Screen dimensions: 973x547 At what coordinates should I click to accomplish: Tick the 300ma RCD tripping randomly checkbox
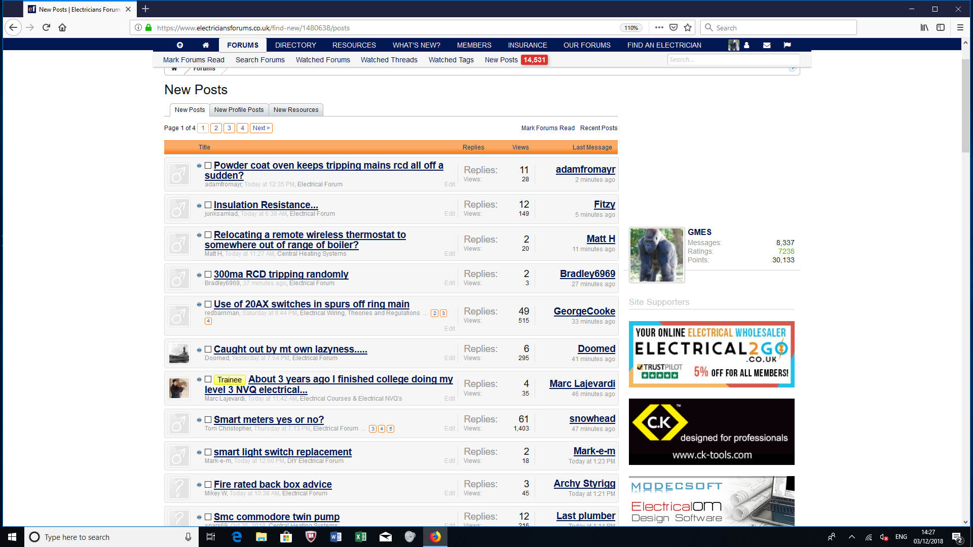click(x=208, y=274)
